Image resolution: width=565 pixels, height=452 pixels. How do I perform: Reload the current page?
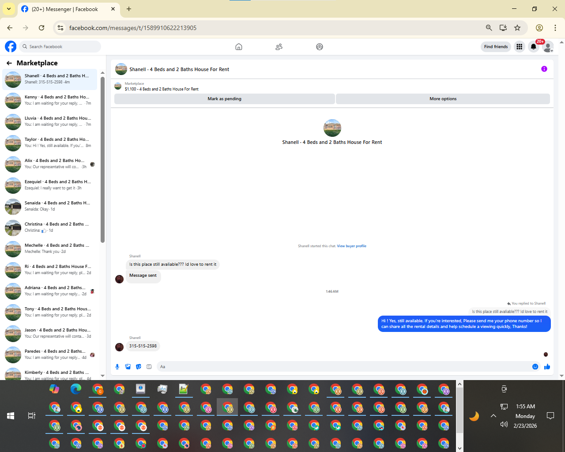click(41, 28)
